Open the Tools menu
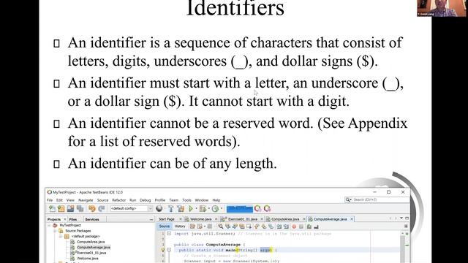468x263 pixels. click(186, 200)
